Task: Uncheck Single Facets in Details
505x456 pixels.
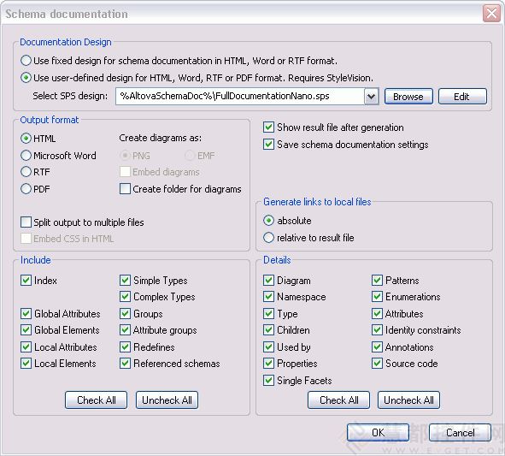Action: pyautogui.click(x=268, y=380)
